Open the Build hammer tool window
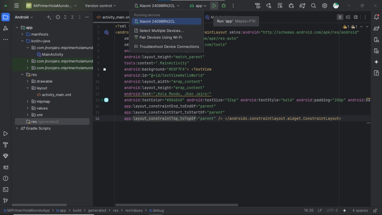Image resolution: width=382 pixels, height=215 pixels. click(5, 145)
